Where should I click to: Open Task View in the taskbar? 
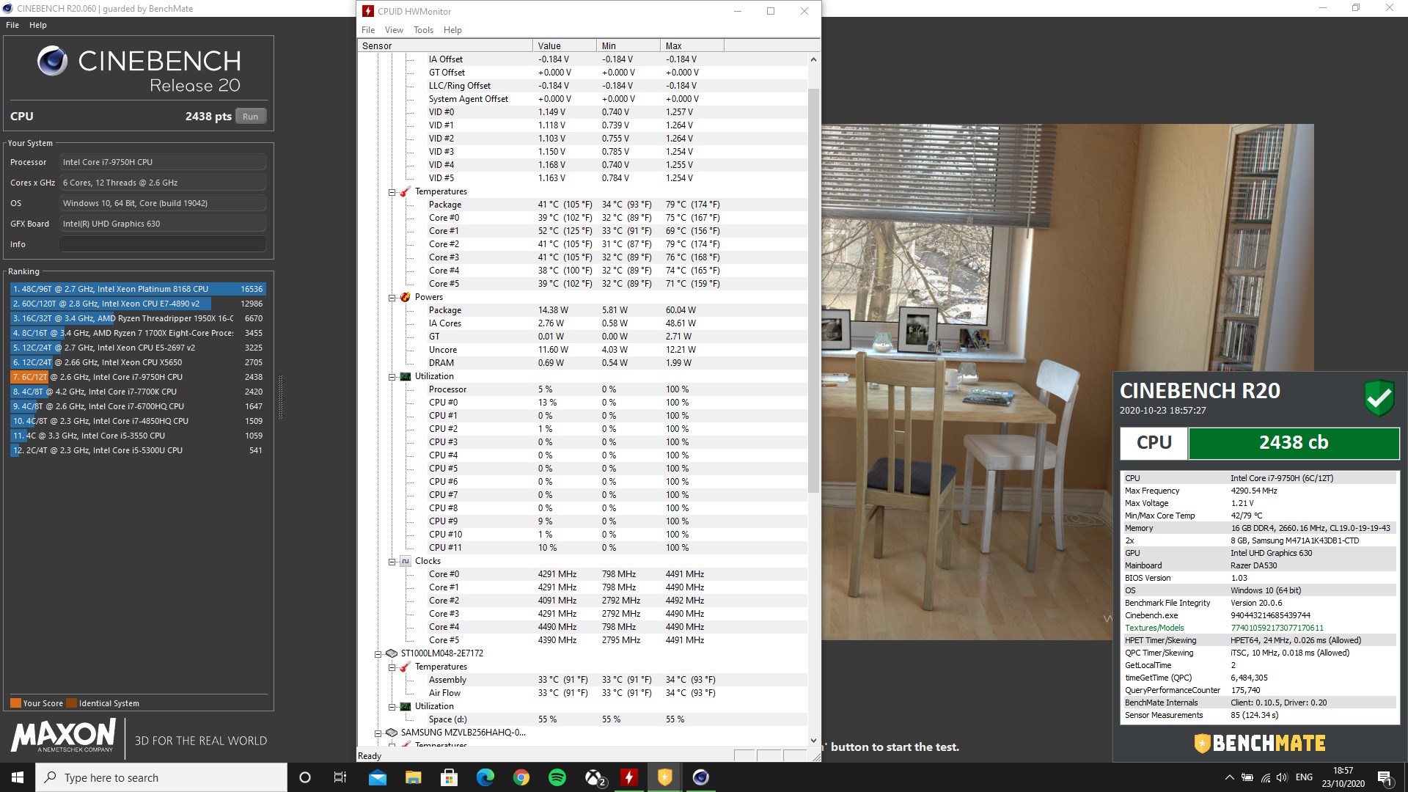pyautogui.click(x=340, y=777)
